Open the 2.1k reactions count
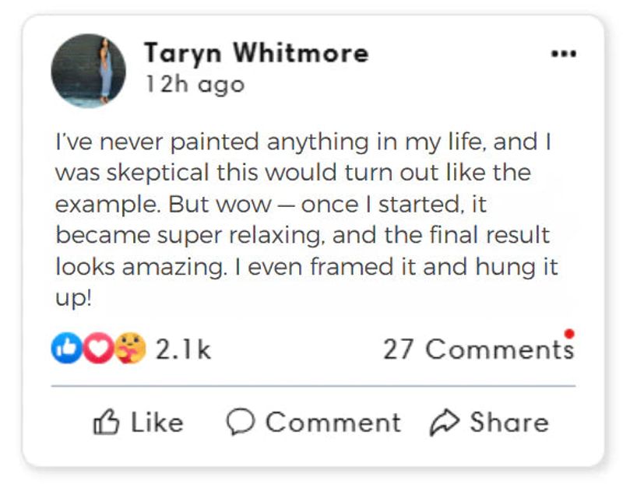623x484 pixels. 183,349
